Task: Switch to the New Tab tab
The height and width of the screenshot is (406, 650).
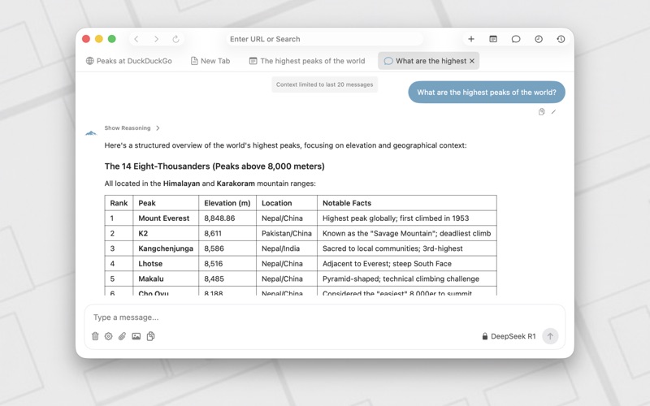Action: coord(210,61)
